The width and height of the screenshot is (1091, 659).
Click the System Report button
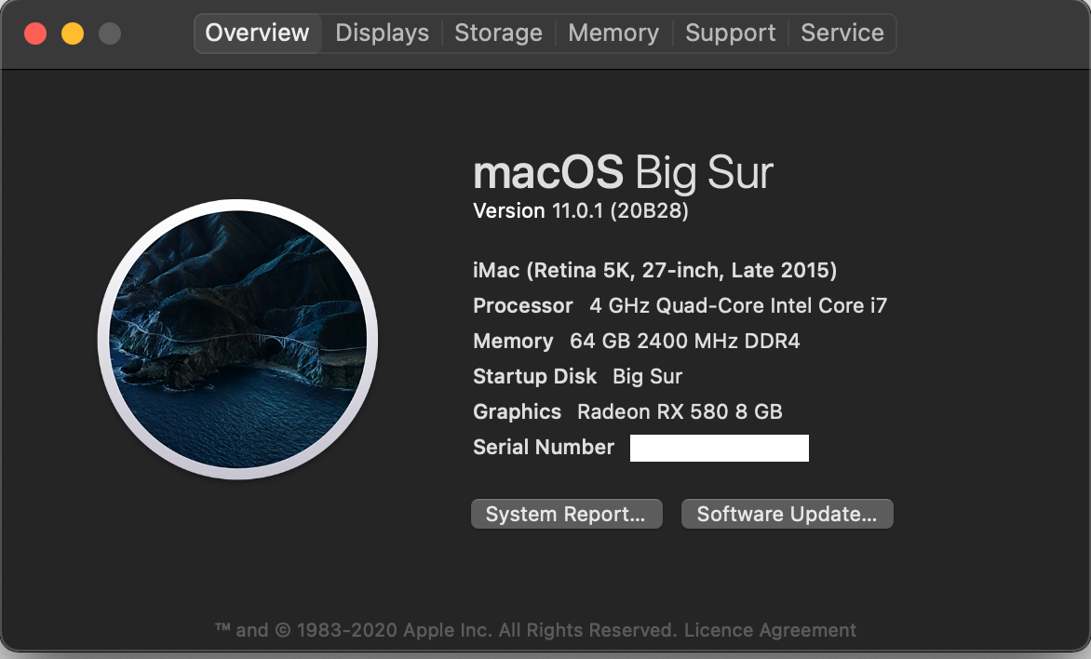(566, 515)
